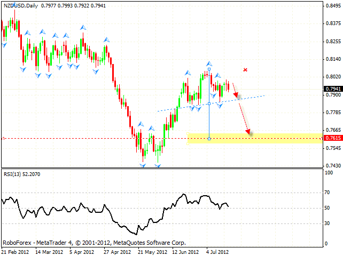Select the white square at vertical line top

tap(209, 69)
